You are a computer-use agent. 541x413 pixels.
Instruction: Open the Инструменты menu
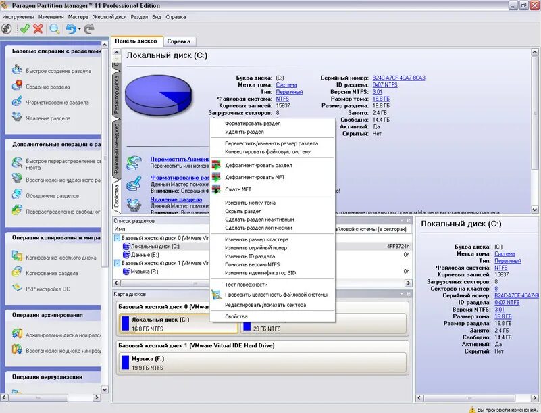coord(18,17)
